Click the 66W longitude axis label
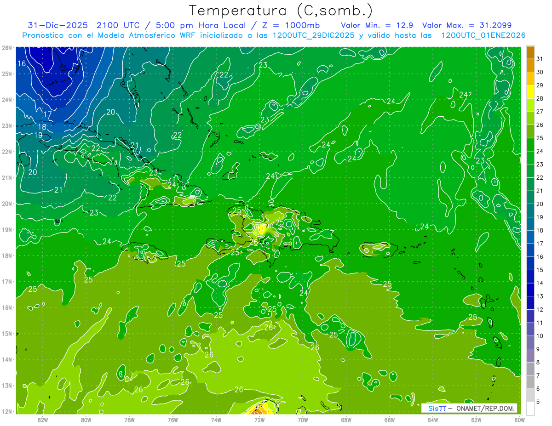Screen dimensions: 552x426 point(389,420)
